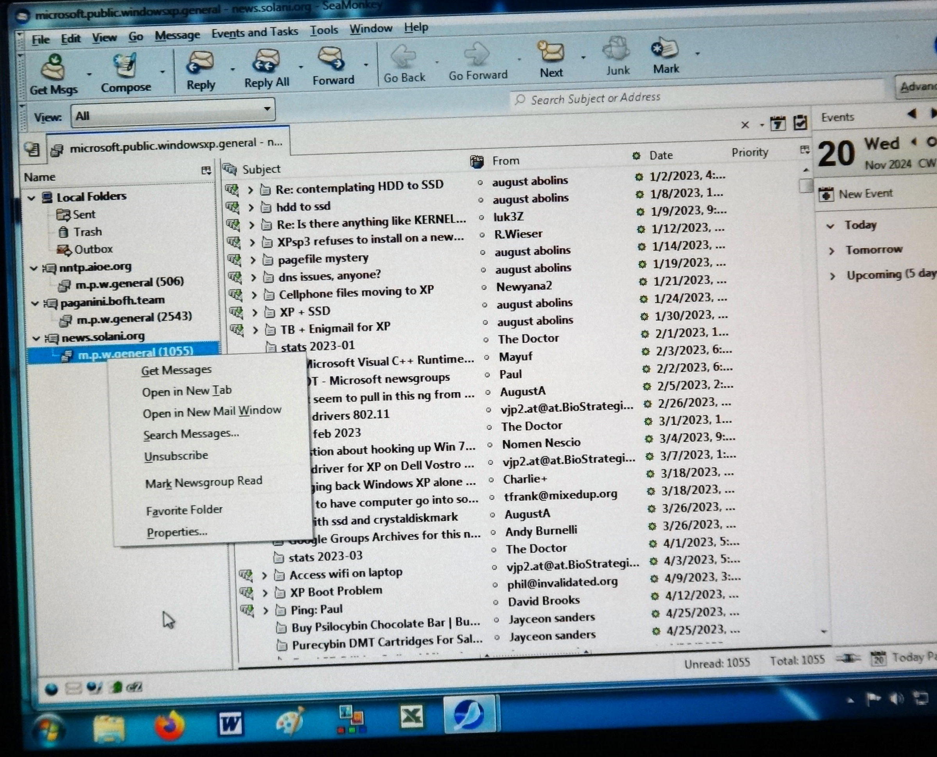
Task: Choose Unsubscribe from context menu
Action: point(176,456)
